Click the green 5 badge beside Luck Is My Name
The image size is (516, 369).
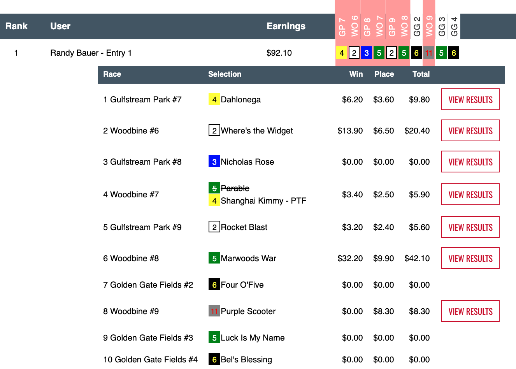[214, 338]
